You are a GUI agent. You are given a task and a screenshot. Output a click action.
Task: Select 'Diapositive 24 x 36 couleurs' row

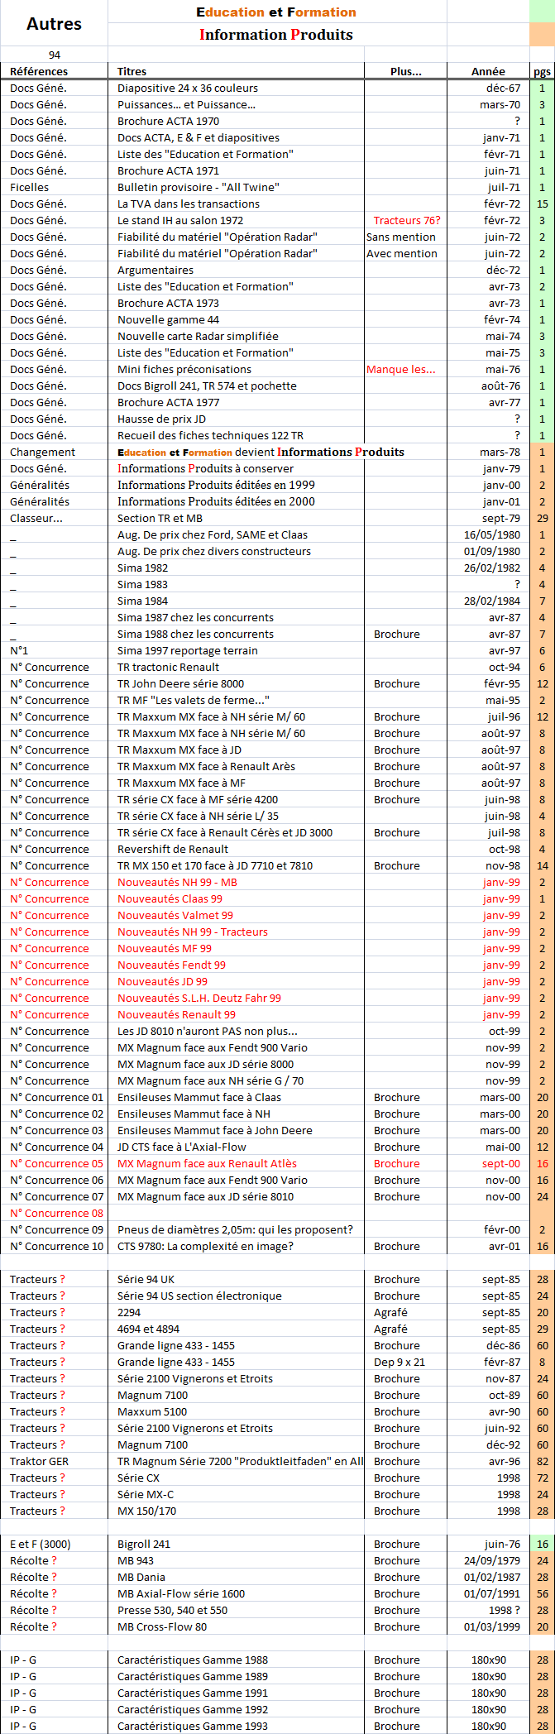point(277,88)
